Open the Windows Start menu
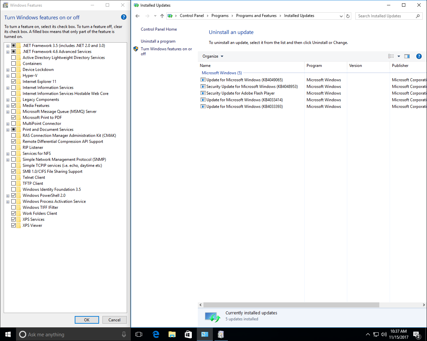Image resolution: width=427 pixels, height=341 pixels. pos(8,334)
